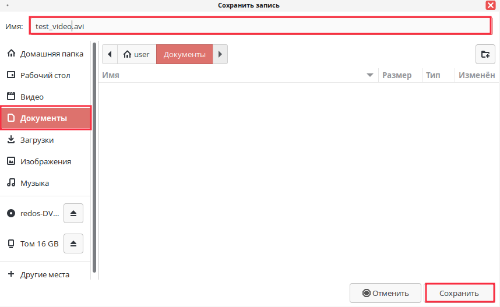
Task: Eject the Том 16 GB volume
Action: click(x=73, y=244)
